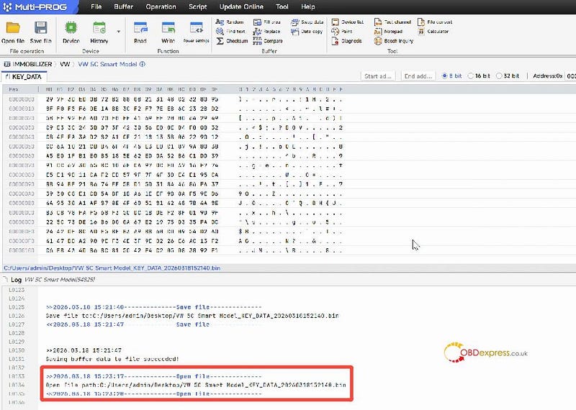
Task: Select the 8 bit radio button
Action: coord(444,76)
